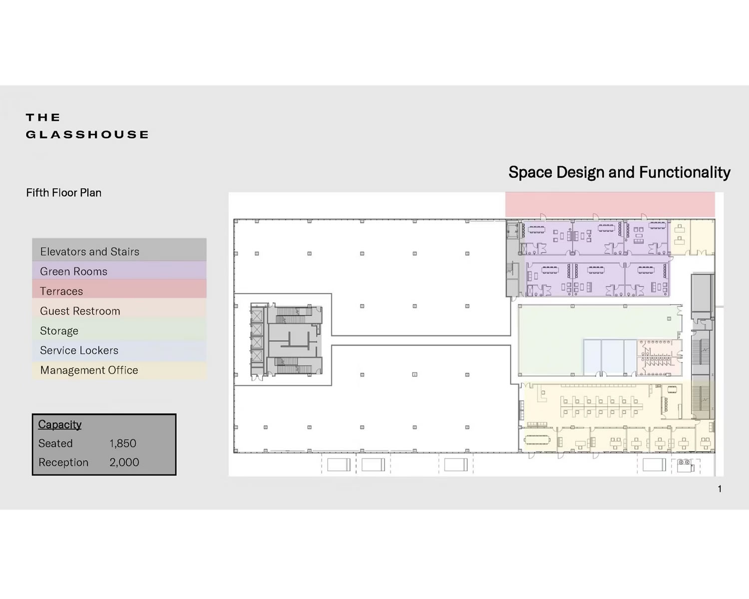Click THE GLASSHOUSE logo text
The width and height of the screenshot is (749, 599).
(x=86, y=126)
